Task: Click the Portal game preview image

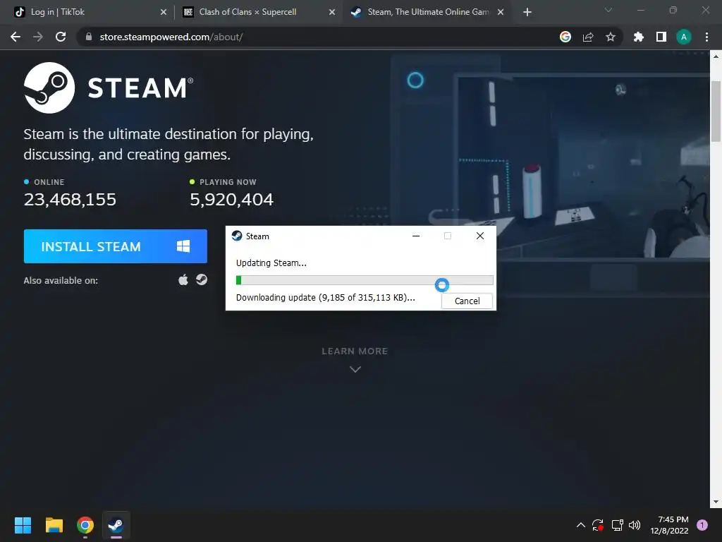Action: tap(583, 166)
